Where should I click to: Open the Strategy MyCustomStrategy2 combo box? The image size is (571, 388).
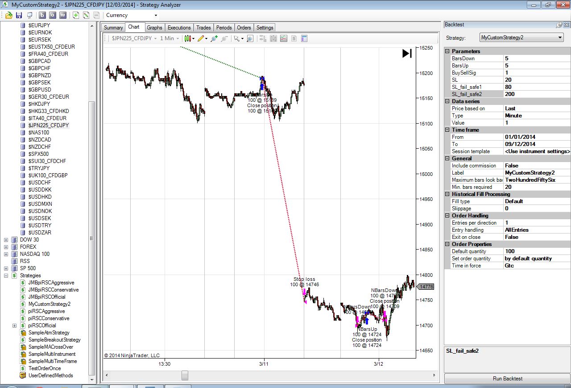[x=521, y=38]
